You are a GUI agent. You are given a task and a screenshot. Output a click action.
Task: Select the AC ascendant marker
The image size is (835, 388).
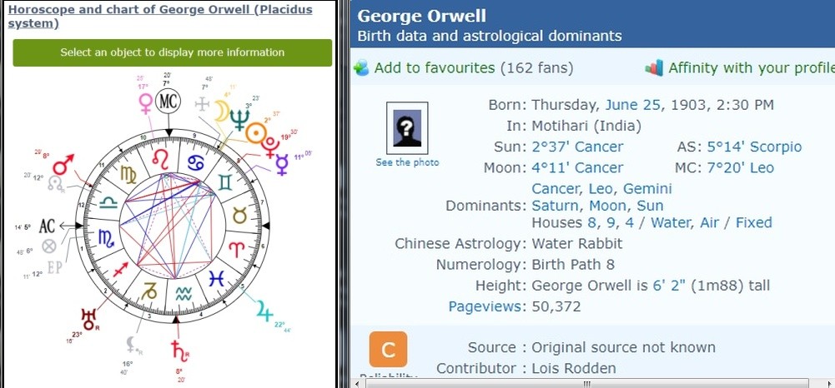click(x=48, y=226)
